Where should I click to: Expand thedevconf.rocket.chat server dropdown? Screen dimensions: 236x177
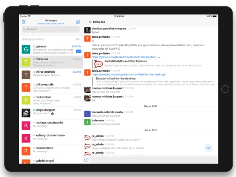[51, 24]
